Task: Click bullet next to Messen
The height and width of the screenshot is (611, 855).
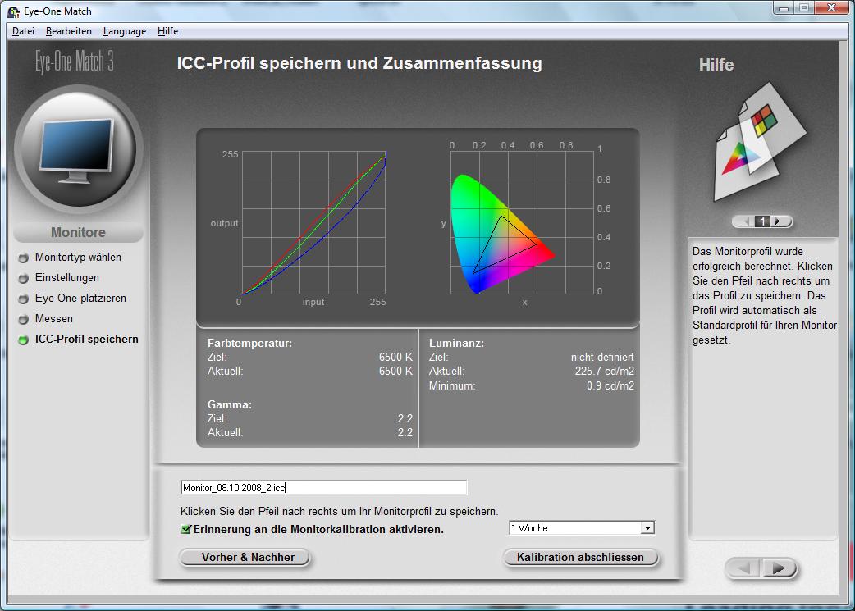Action: pyautogui.click(x=24, y=319)
